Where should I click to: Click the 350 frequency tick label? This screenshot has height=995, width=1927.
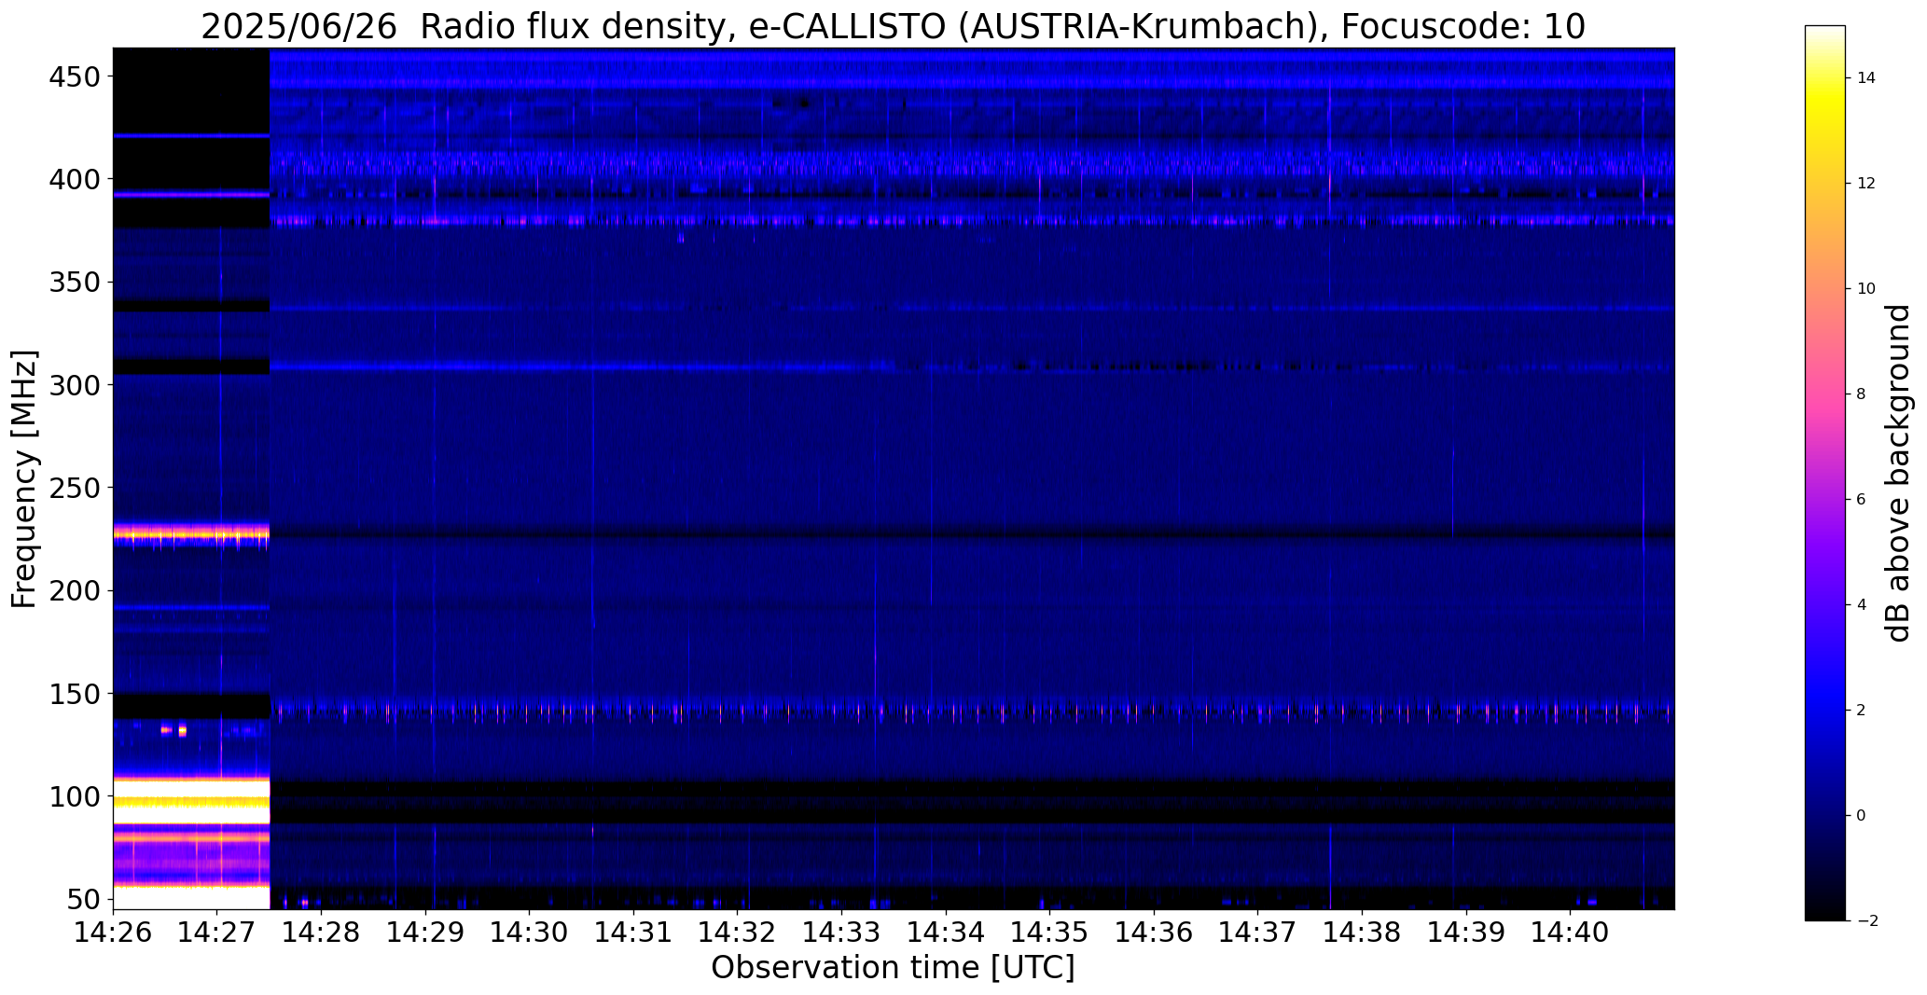click(x=73, y=282)
